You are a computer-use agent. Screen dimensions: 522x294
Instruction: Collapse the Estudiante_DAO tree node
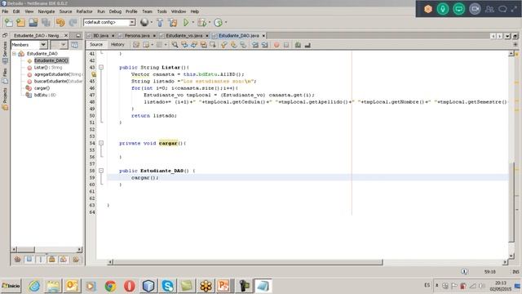coord(15,53)
